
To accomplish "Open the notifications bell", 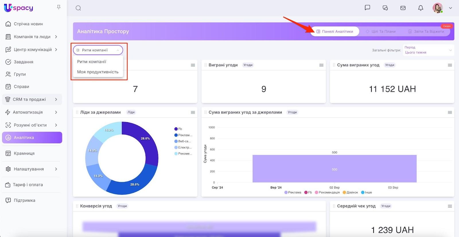I will point(421,8).
